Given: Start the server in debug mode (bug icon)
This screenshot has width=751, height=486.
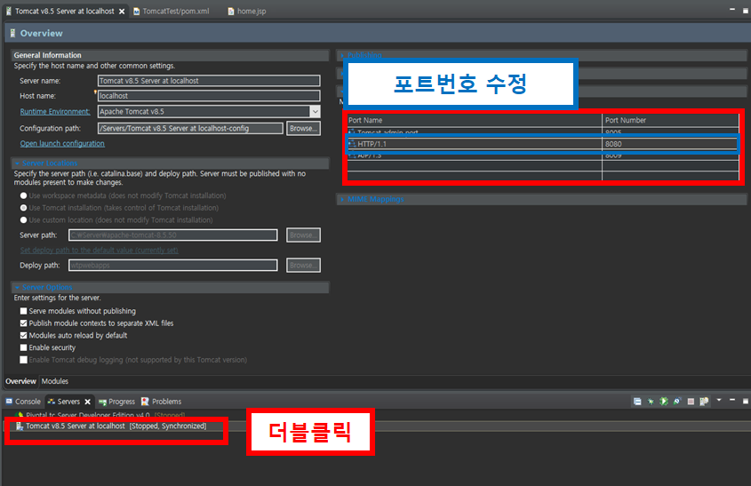Looking at the screenshot, I should [651, 402].
